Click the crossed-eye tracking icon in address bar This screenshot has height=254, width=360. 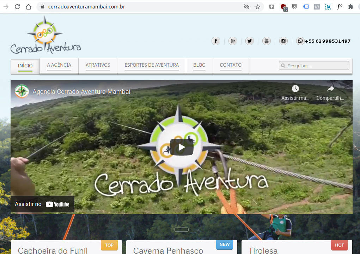(246, 7)
